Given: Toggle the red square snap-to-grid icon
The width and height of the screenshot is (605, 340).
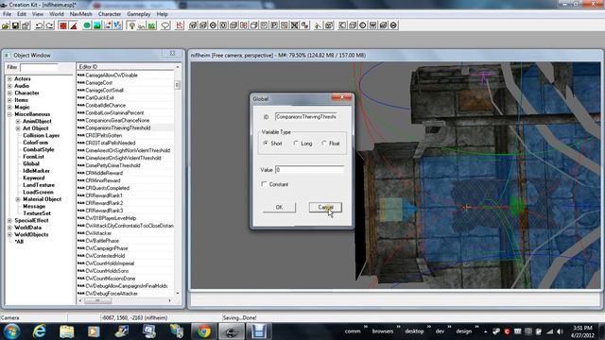Looking at the screenshot, I should pos(63,25).
